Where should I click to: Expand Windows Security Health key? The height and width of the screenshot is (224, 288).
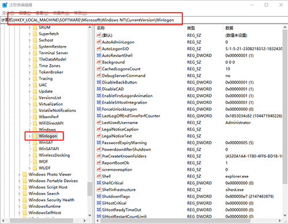point(19,200)
